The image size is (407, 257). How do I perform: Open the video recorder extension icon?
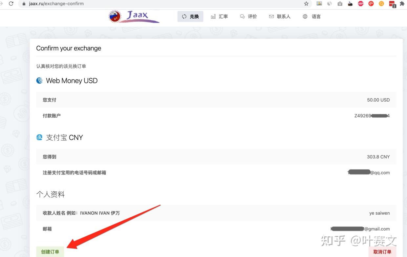coord(350,4)
